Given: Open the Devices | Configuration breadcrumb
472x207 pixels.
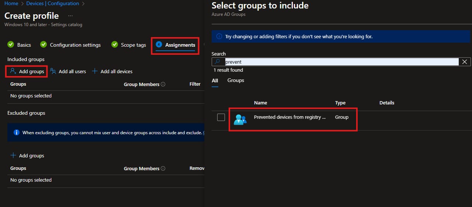Looking at the screenshot, I should 52,3.
